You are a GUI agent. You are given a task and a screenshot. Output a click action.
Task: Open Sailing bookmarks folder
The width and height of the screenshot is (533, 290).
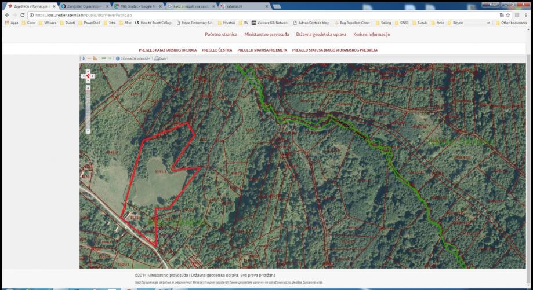coord(383,23)
